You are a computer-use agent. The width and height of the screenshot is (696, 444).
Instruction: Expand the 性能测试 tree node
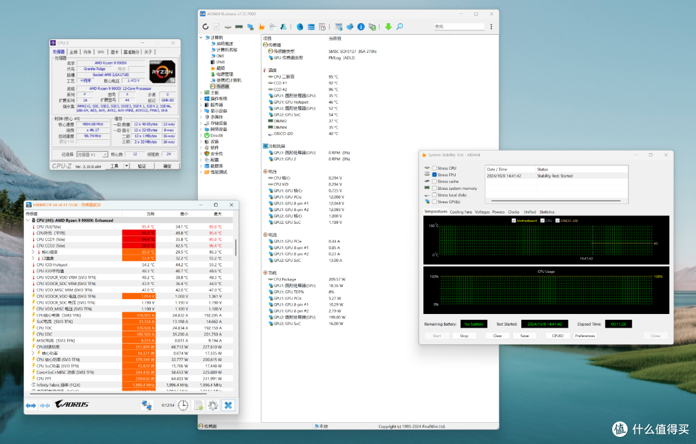click(x=201, y=172)
